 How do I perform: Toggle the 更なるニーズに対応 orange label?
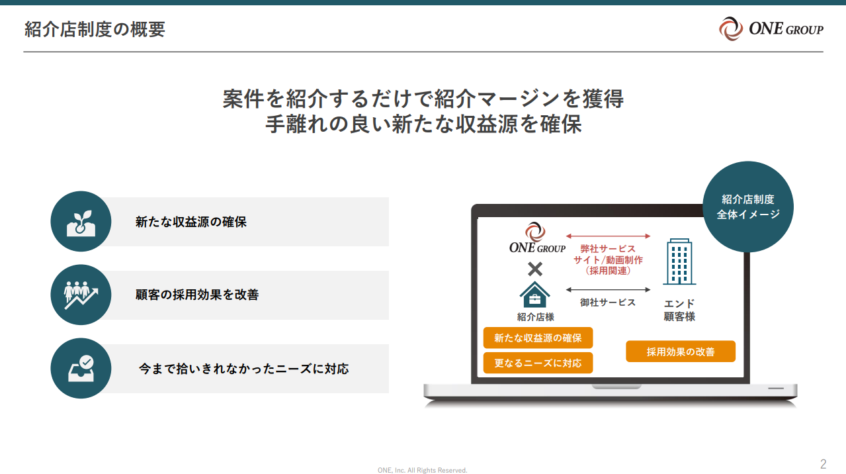pyautogui.click(x=538, y=362)
